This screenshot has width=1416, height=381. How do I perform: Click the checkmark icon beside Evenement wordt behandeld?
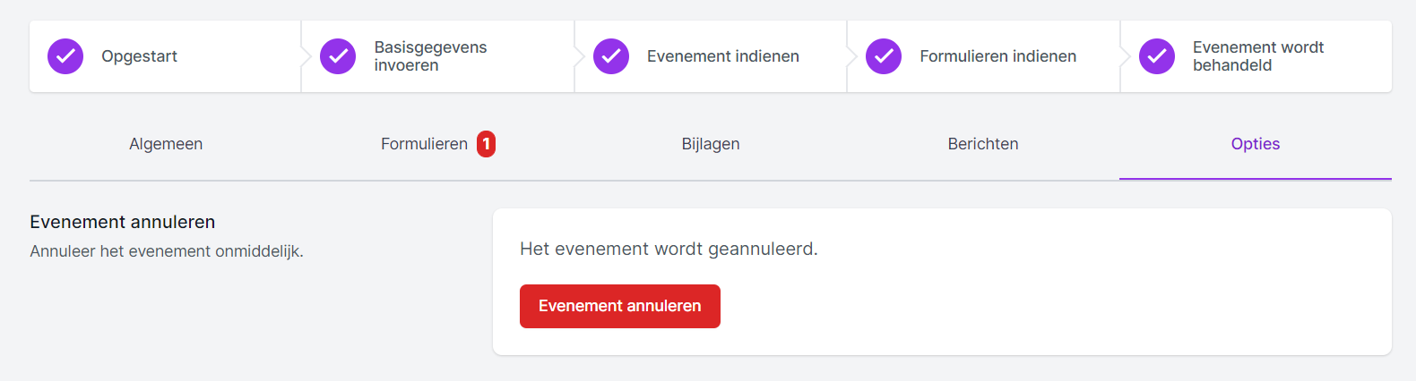click(x=1157, y=56)
